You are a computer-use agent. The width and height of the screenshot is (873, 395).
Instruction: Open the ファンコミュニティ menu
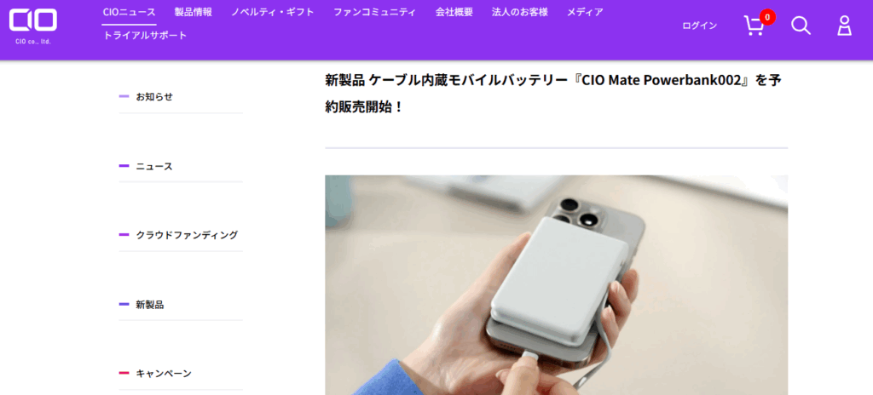click(375, 12)
